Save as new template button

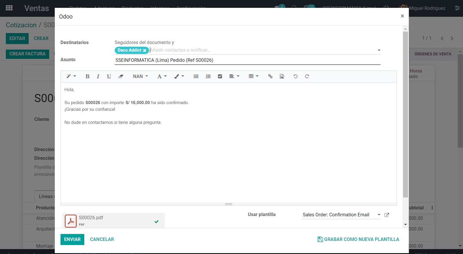coord(358,240)
